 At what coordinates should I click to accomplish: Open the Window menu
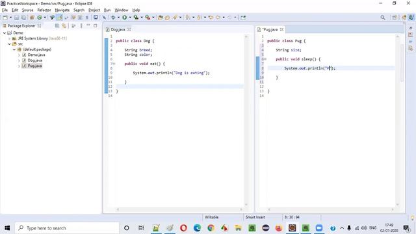pyautogui.click(x=122, y=10)
